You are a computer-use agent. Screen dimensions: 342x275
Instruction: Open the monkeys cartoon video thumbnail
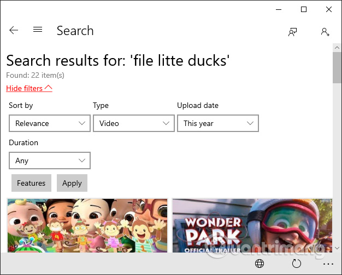(x=87, y=225)
